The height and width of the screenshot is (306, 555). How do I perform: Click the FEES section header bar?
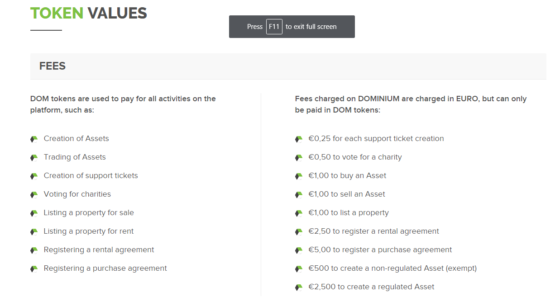click(288, 66)
